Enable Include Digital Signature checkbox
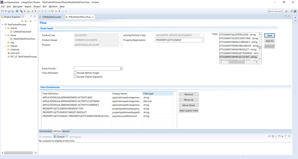 (x=75, y=77)
